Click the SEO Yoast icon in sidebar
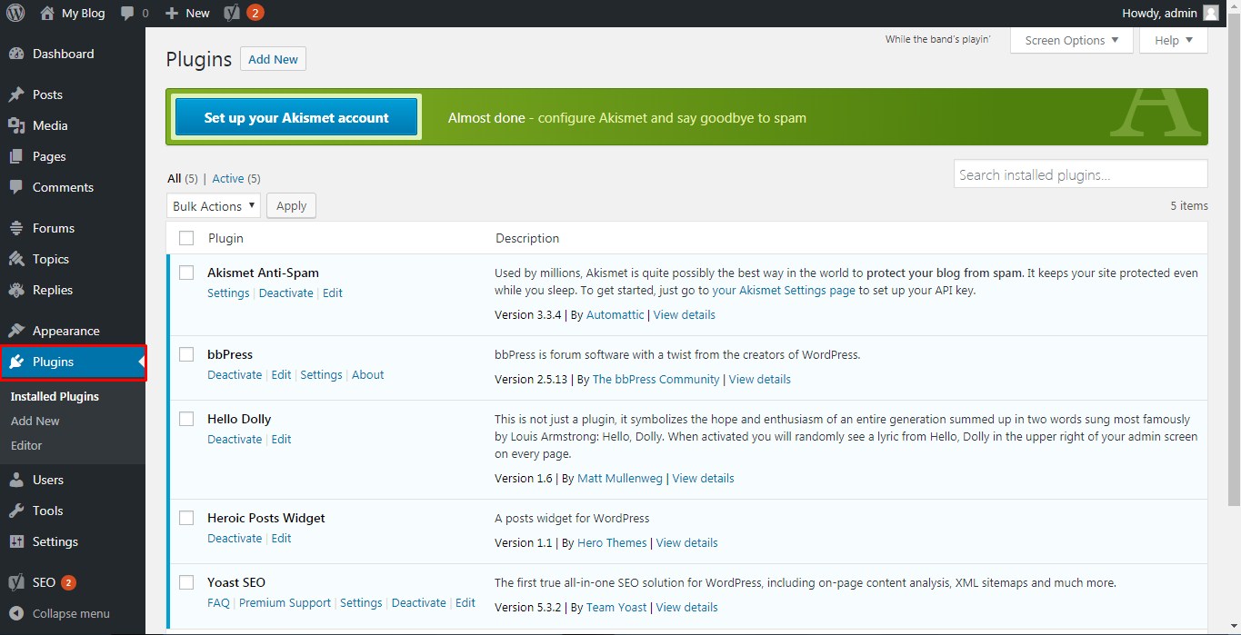This screenshot has height=635, width=1241. pyautogui.click(x=16, y=582)
